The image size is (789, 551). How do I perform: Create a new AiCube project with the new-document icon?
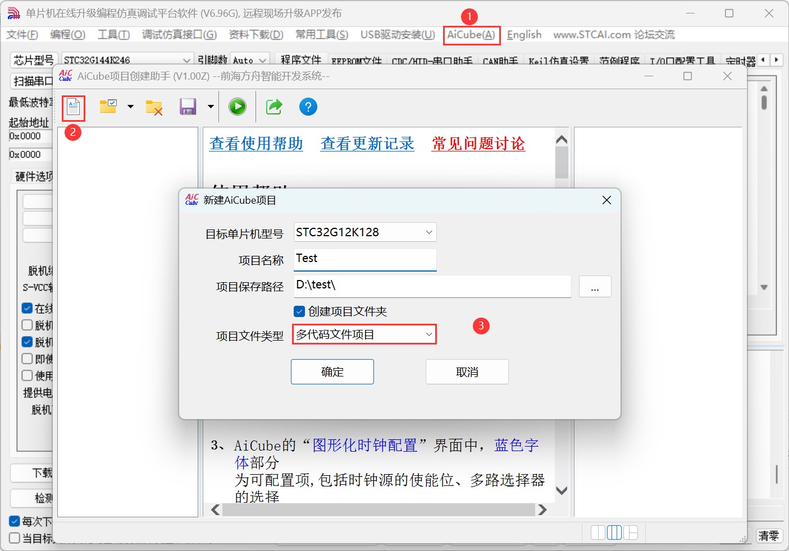pyautogui.click(x=73, y=107)
